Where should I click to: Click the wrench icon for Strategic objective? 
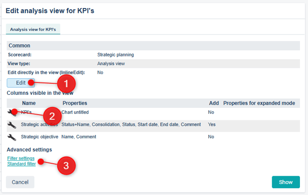(12, 137)
